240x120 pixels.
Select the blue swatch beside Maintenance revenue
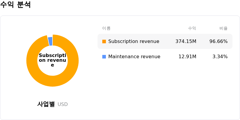pos(104,57)
